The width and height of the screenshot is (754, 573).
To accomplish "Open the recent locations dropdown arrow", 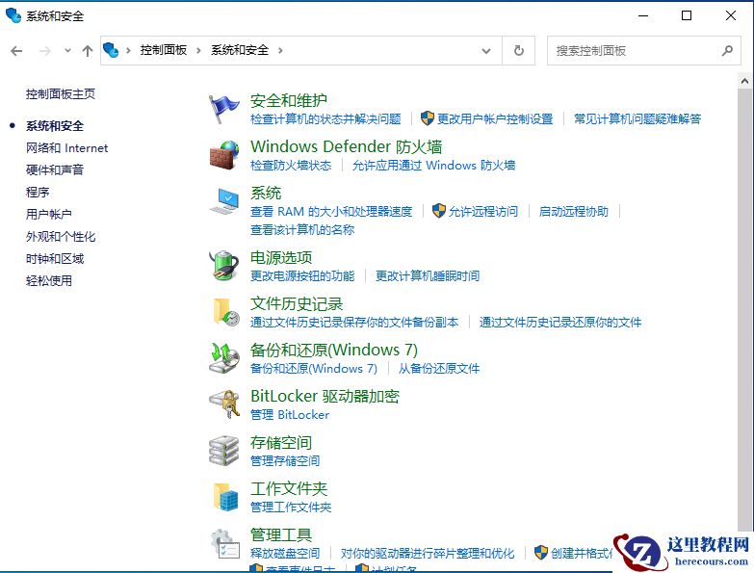I will [67, 50].
